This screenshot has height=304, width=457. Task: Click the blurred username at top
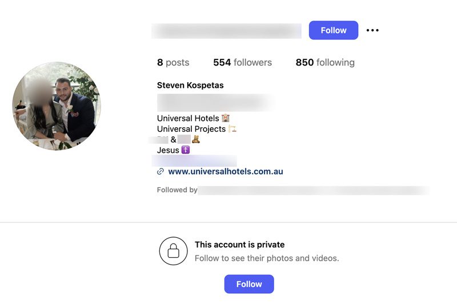(x=226, y=31)
